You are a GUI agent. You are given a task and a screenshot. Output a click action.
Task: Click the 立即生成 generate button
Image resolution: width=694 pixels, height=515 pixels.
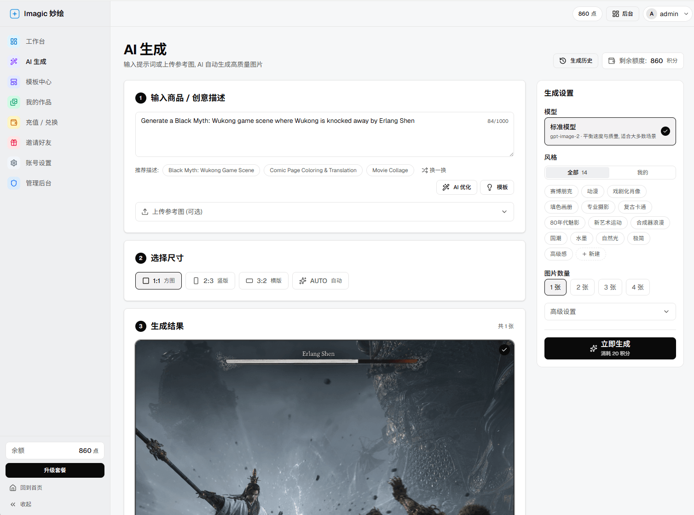[x=610, y=348]
